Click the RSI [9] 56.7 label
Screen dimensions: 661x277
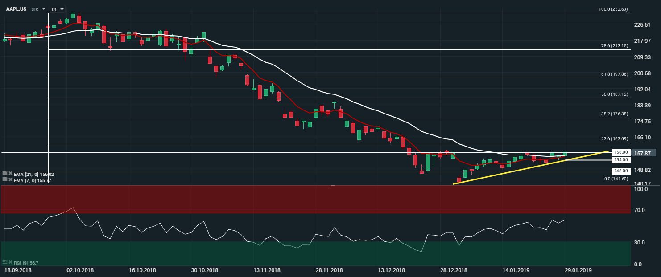point(25,263)
